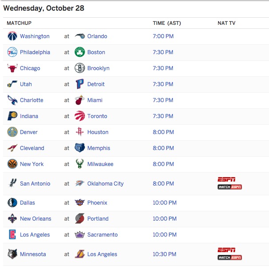The image size is (269, 269).
Task: Click WatchESPN button for San Antonio game
Action: [x=230, y=187]
